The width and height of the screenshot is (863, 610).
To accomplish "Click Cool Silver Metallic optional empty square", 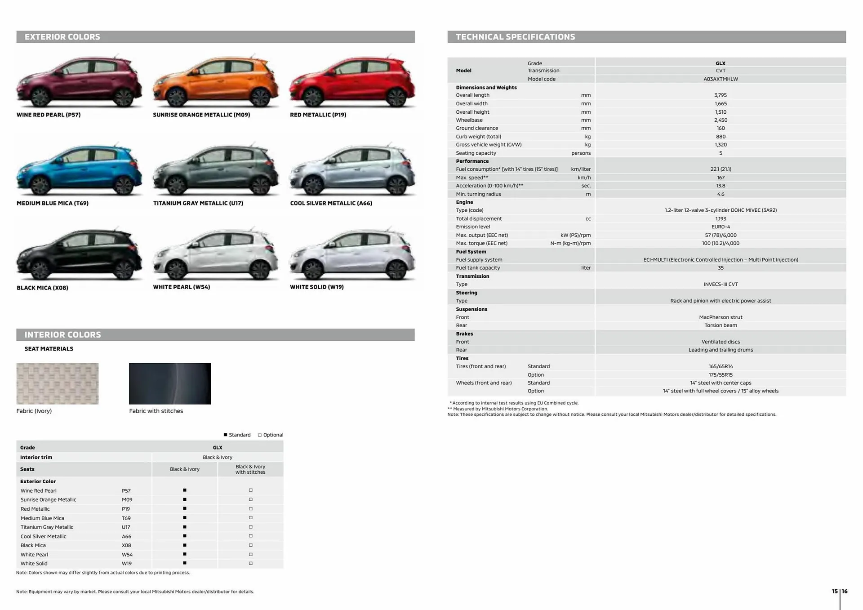I will click(251, 536).
